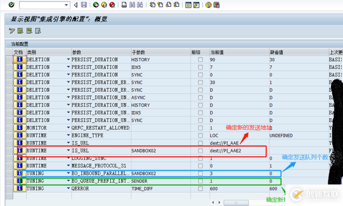Click the Find binoculars icon
343x206 pixels.
pos(132,5)
